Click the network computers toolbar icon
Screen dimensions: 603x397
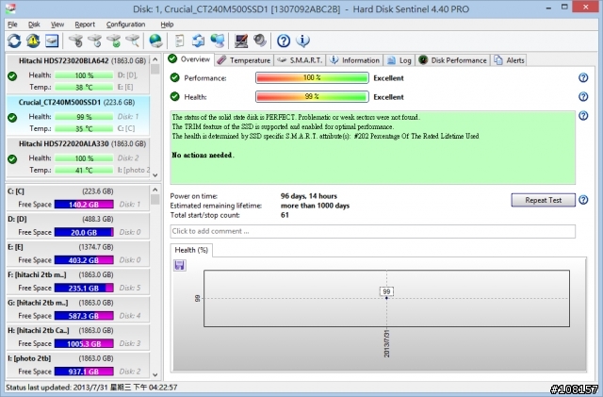pyautogui.click(x=218, y=41)
